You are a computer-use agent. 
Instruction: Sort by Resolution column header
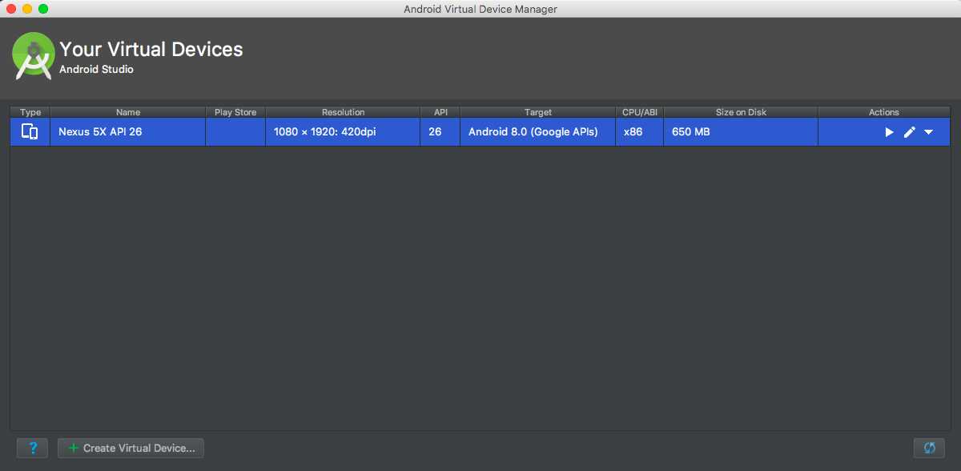[343, 112]
